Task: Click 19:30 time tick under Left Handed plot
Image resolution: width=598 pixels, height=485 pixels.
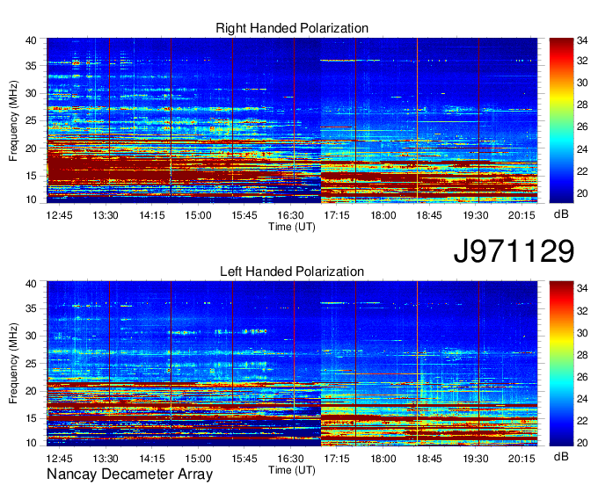Action: [476, 459]
